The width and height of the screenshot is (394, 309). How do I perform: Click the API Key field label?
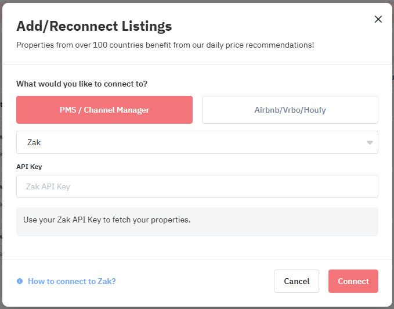click(x=29, y=167)
